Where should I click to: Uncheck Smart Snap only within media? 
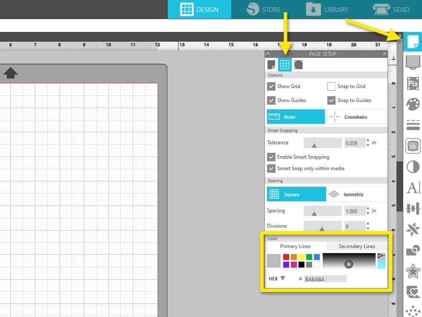click(272, 168)
